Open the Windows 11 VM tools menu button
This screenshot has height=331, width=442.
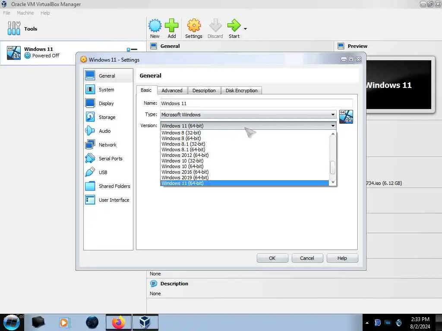(x=132, y=50)
